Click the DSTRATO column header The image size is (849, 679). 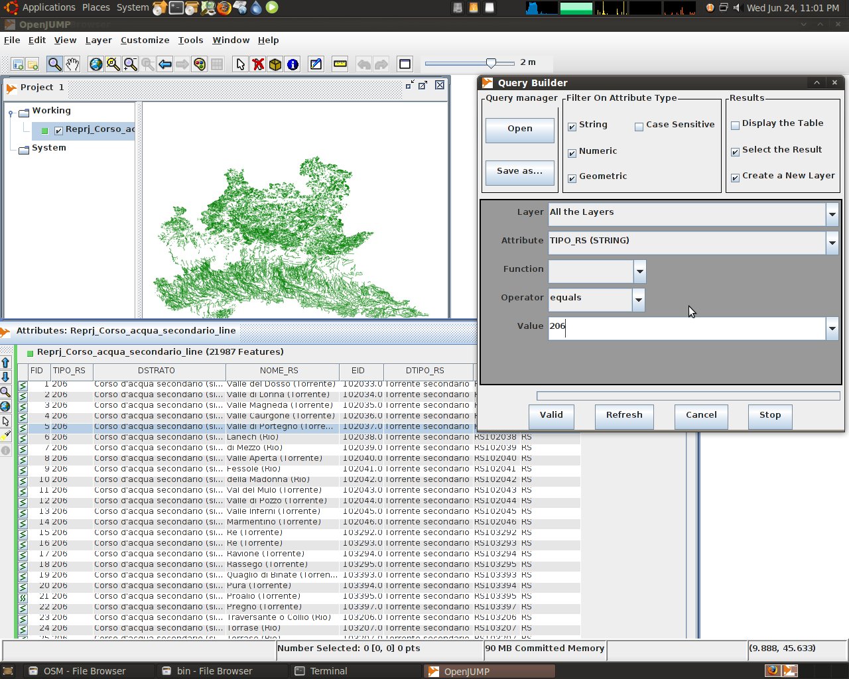pos(160,371)
